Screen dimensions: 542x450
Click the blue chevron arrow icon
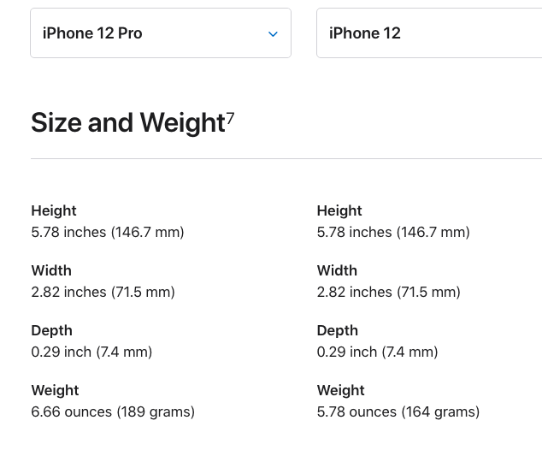(x=273, y=34)
